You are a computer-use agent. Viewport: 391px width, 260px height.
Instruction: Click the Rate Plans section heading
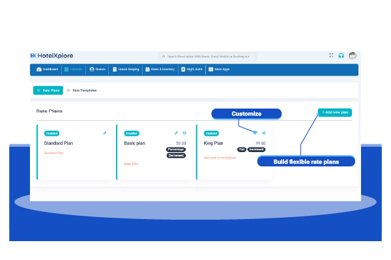click(50, 111)
